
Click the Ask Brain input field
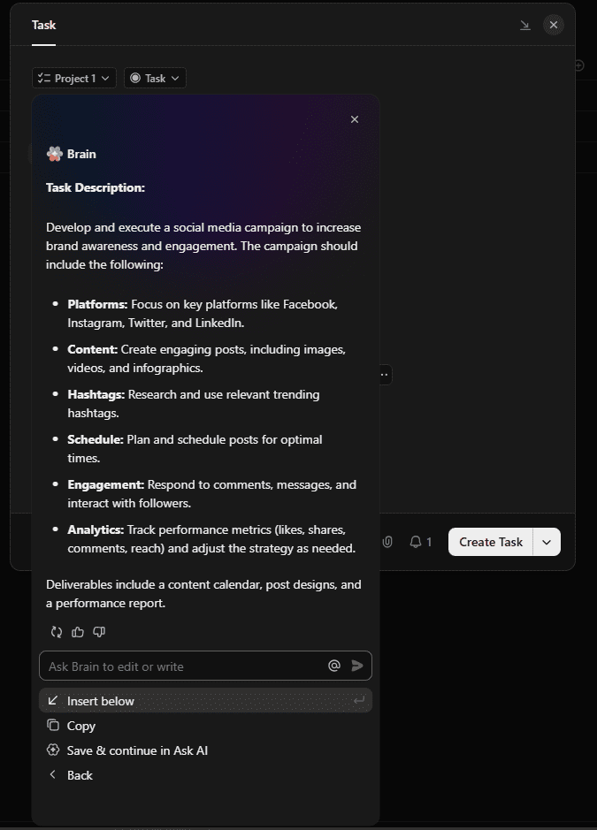click(x=177, y=665)
